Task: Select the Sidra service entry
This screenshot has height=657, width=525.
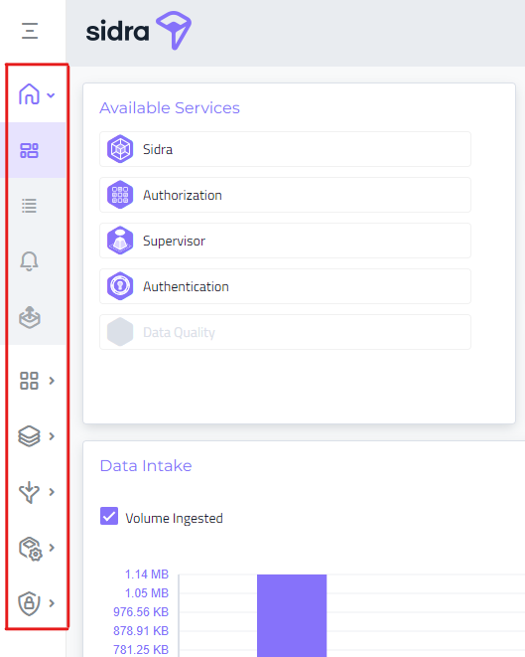Action: (x=285, y=149)
